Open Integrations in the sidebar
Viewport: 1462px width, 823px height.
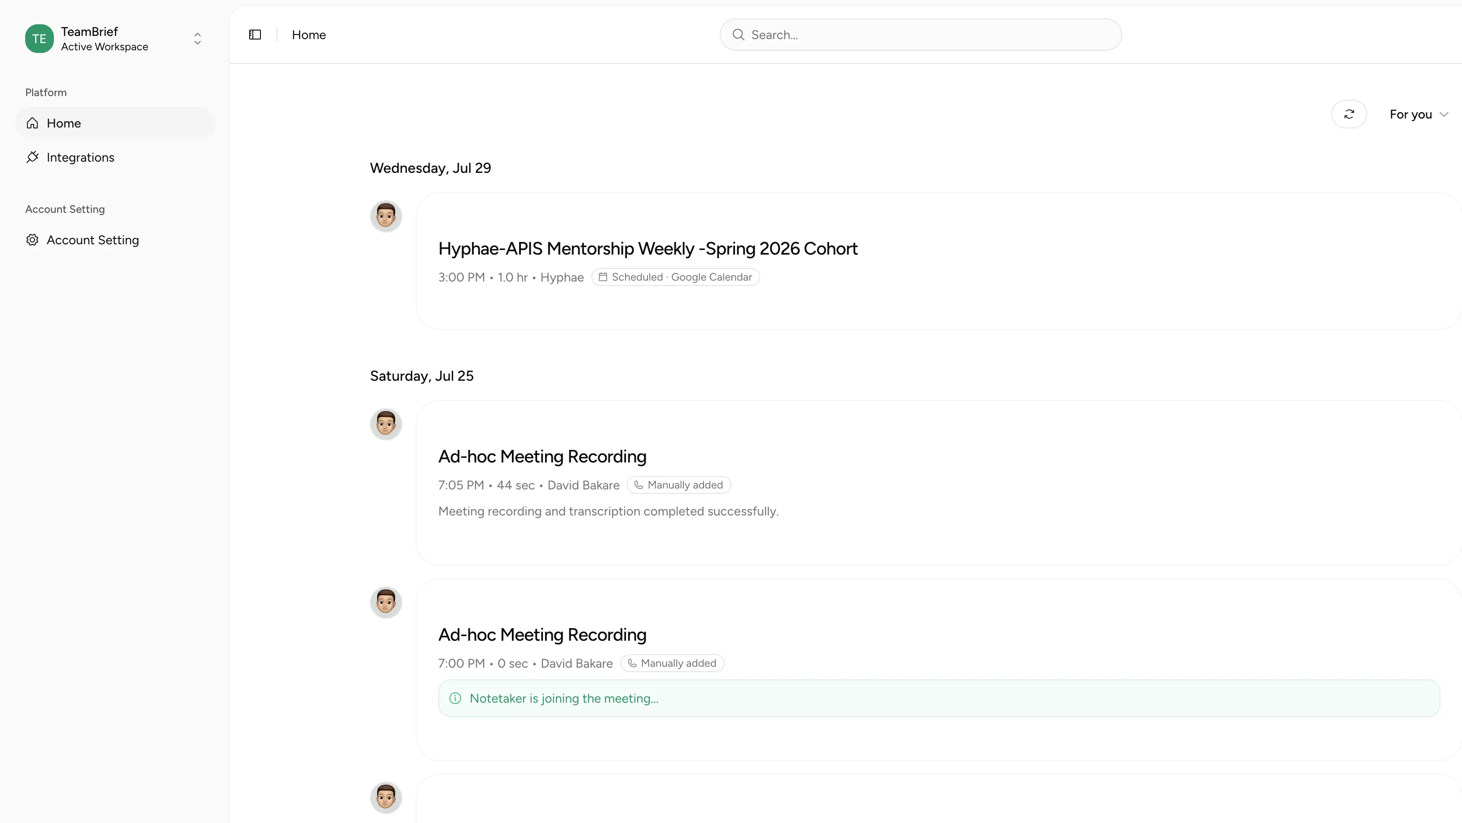coord(114,157)
